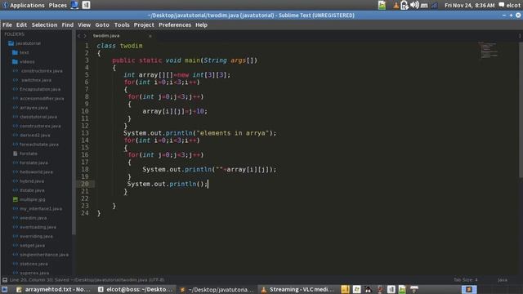Switch to arraymehtod.txt taskbar window

click(53, 289)
